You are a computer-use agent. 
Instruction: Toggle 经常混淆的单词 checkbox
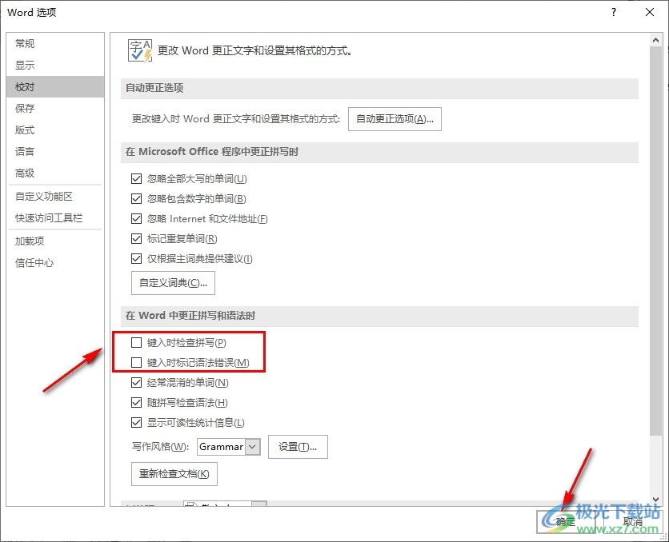(137, 383)
